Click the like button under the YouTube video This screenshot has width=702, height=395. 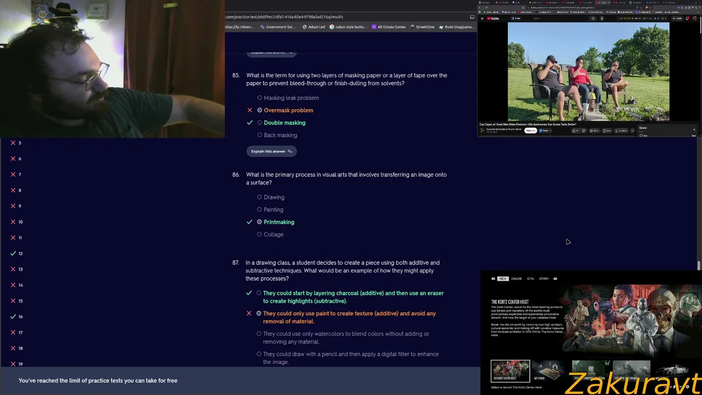(x=575, y=131)
